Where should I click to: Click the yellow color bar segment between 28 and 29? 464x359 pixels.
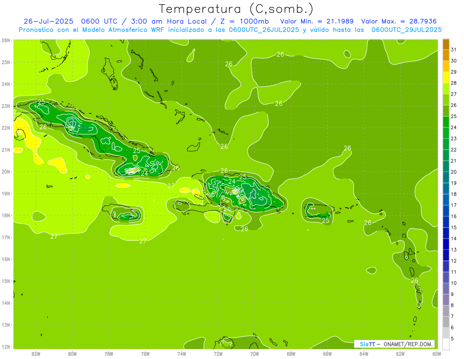(x=446, y=77)
